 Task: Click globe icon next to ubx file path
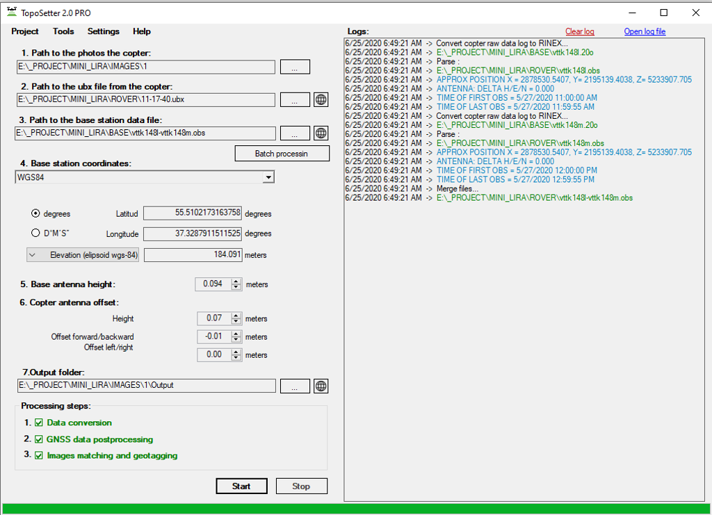(321, 99)
